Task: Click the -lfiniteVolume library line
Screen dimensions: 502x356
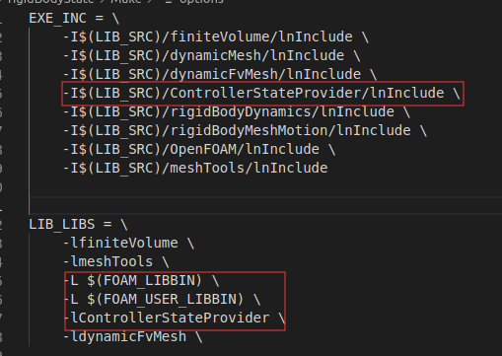Action: [x=128, y=244]
